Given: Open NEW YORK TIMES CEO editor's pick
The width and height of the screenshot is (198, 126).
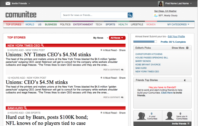Looking at the screenshot, I should [x=147, y=71].
